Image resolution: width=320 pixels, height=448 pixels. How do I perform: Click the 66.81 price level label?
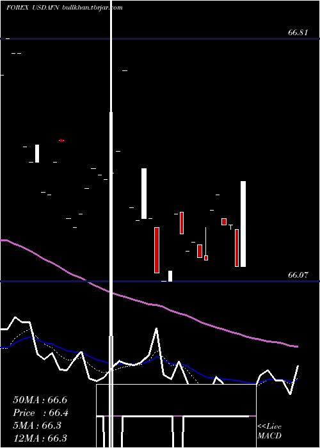click(x=298, y=33)
